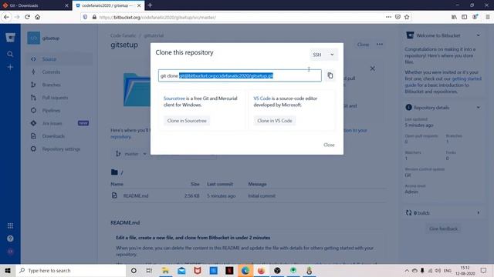Open the Firefox hamburger menu
This screenshot has width=494, height=277.
487,17
